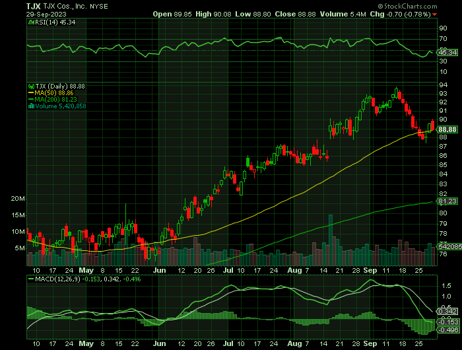Click the 'Volume 5.4M' header value

click(x=343, y=14)
